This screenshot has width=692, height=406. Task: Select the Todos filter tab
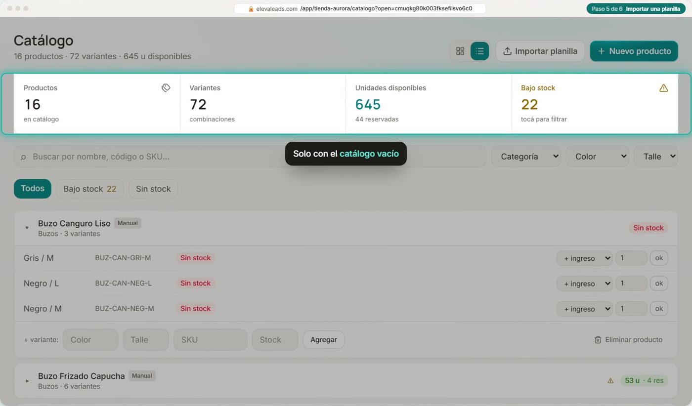(x=33, y=189)
